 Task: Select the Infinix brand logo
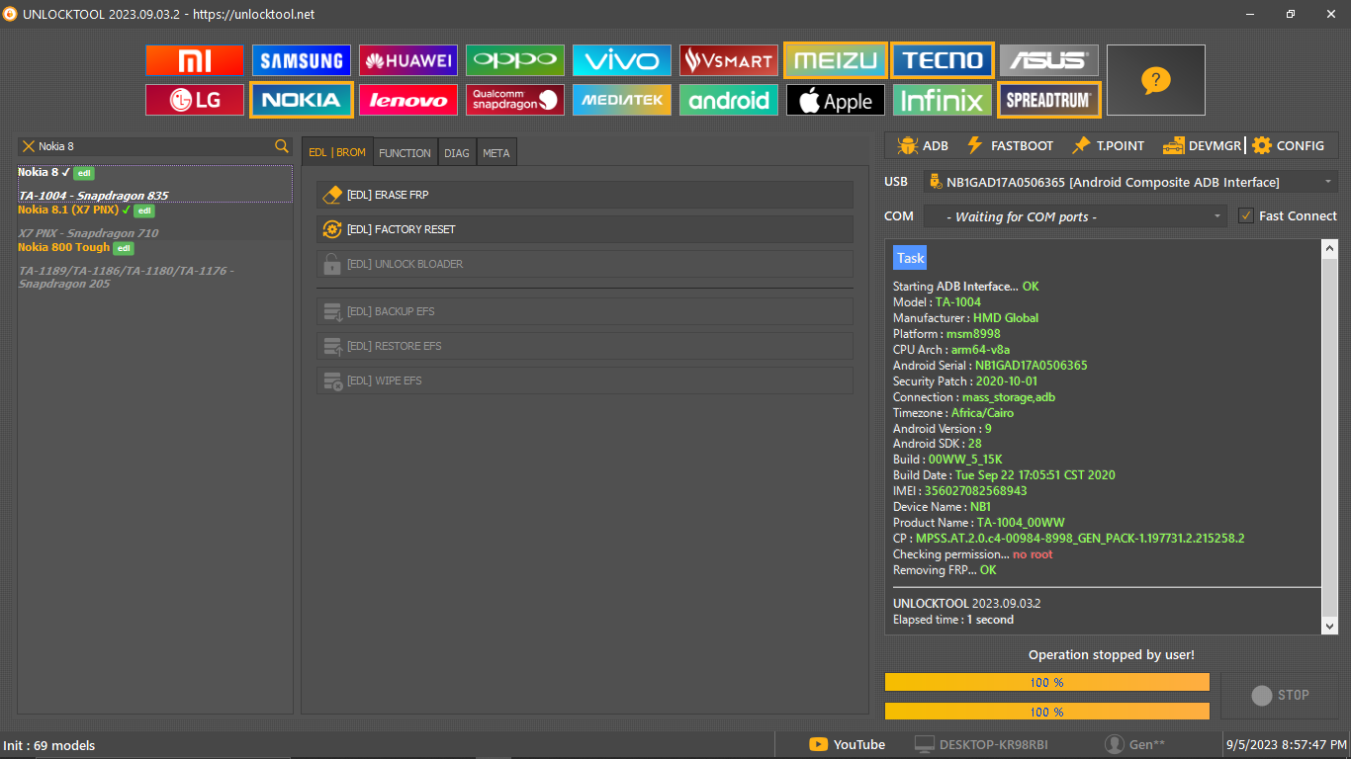942,100
